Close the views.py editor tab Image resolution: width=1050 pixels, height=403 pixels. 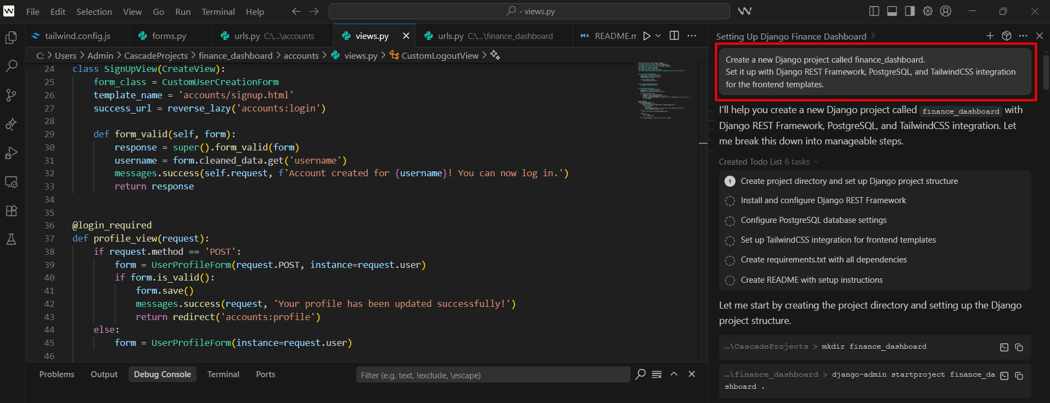406,36
